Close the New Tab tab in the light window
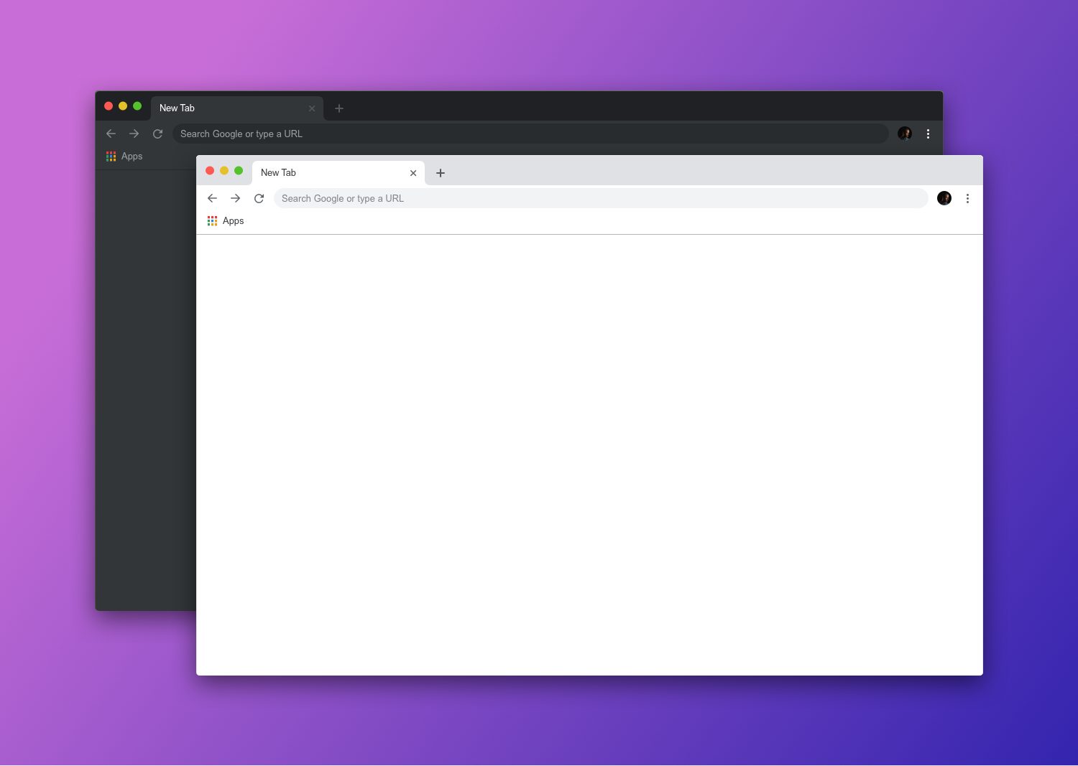This screenshot has height=766, width=1078. coord(413,173)
